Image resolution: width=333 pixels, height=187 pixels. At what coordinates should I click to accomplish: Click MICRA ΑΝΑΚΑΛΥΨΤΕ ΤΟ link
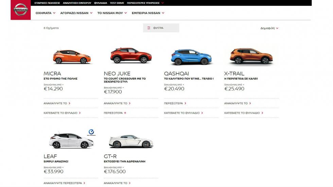57,103
